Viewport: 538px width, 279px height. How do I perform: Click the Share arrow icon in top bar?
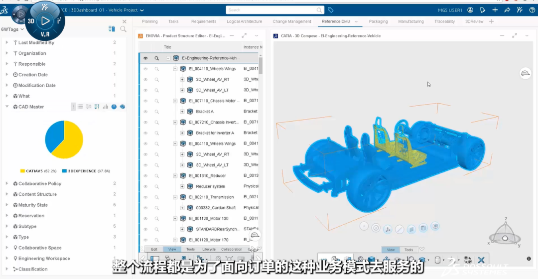[x=507, y=10]
